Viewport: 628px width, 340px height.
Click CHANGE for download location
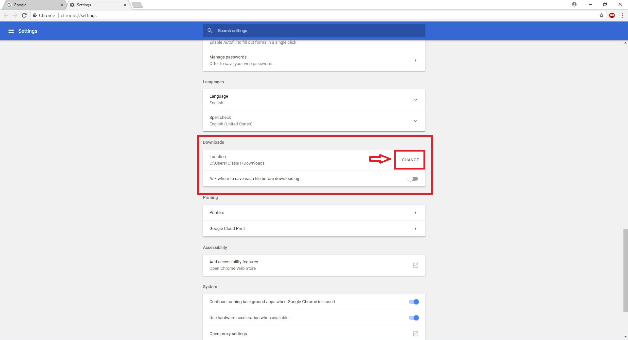pyautogui.click(x=410, y=160)
